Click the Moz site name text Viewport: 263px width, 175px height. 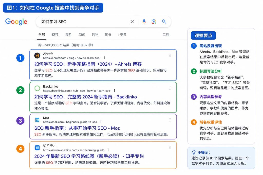[x=46, y=118]
